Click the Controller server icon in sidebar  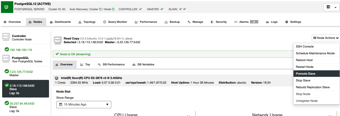coord(6,37)
